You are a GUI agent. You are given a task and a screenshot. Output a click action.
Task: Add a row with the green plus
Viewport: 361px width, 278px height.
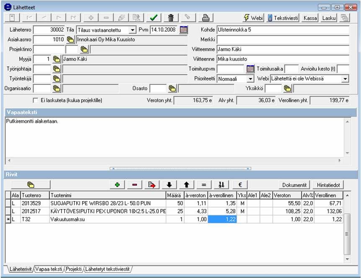tap(117, 185)
